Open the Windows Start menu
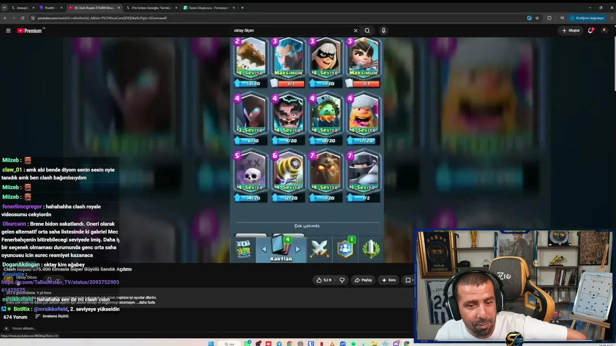616x346 pixels. tap(211, 344)
